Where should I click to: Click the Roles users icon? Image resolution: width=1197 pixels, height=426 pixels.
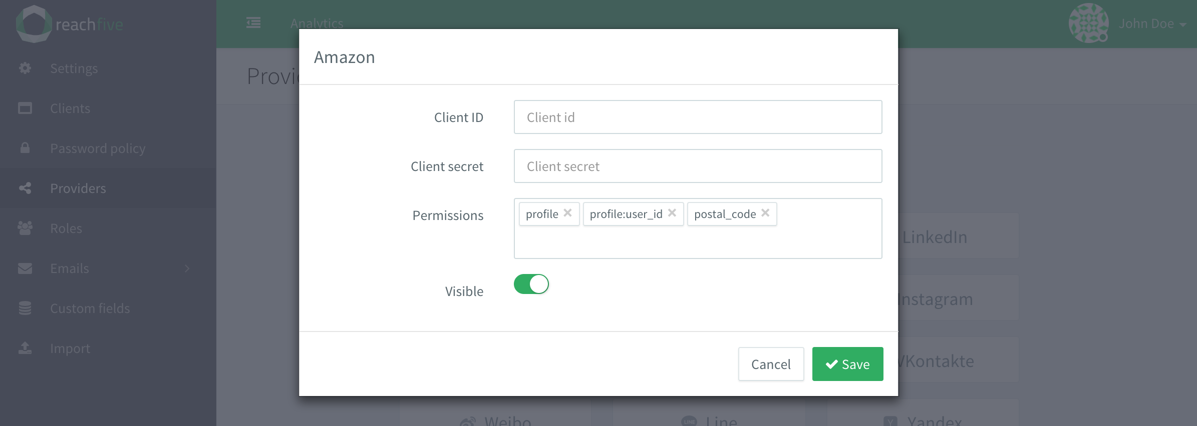(25, 228)
